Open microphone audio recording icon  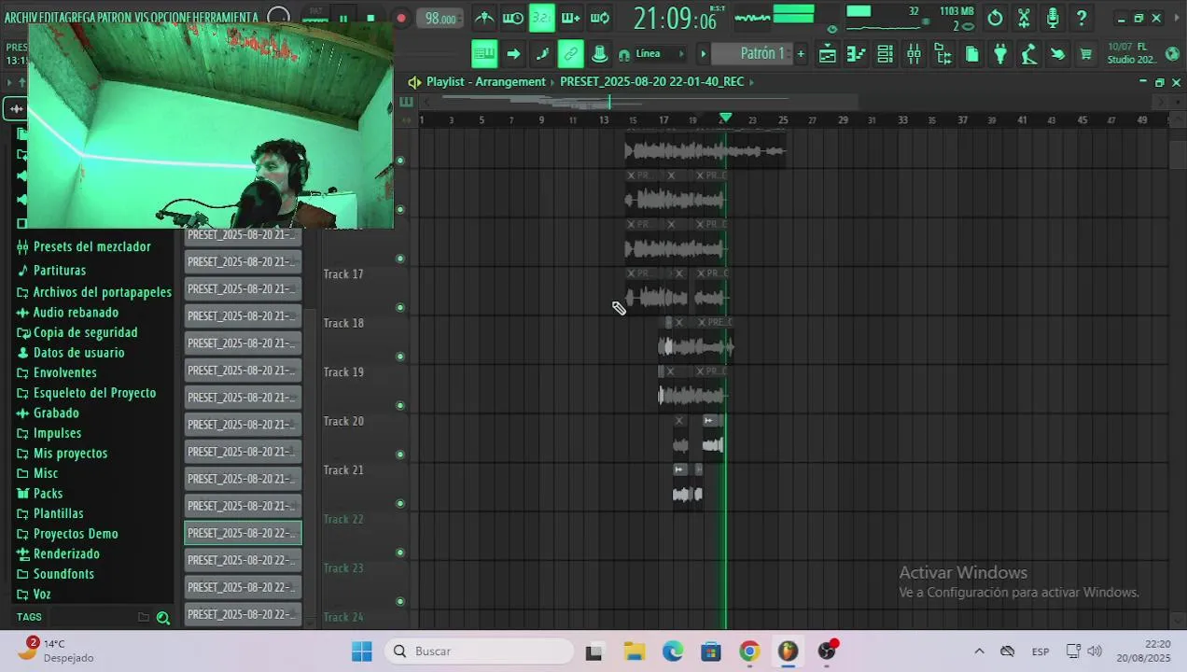point(1053,18)
